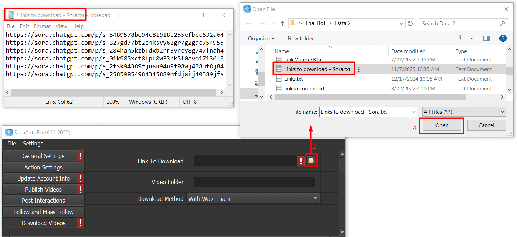517x237 pixels.
Task: Click the Up one level arrow icon
Action: [282, 24]
